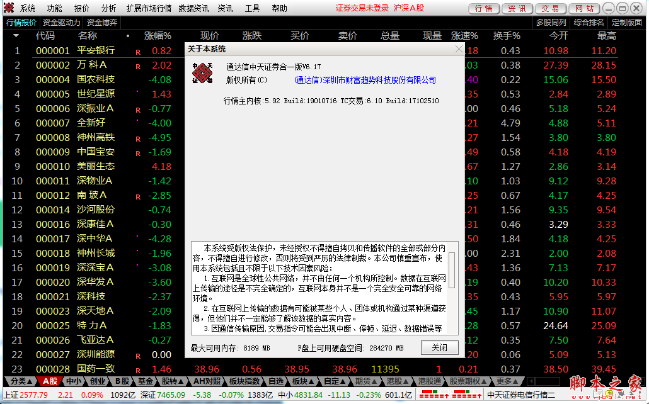This screenshot has width=649, height=404.
Task: Expand the 港股 tab menu
Action: click(x=398, y=381)
